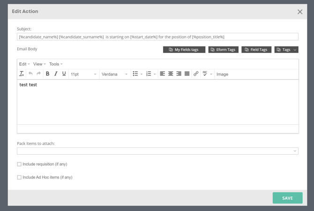Toggle bold formatting
Screen dimensions: 314x211
pyautogui.click(x=47, y=74)
